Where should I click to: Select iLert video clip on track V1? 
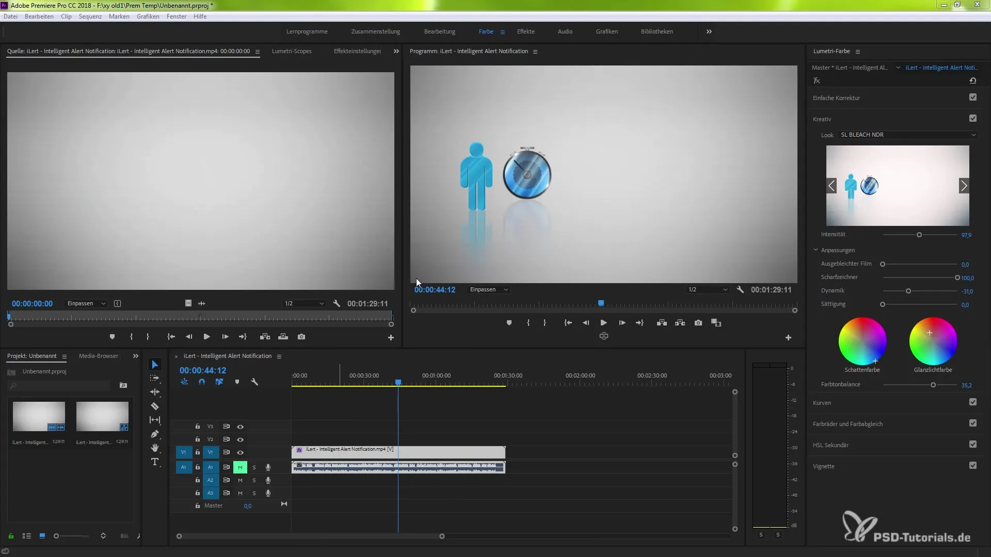pyautogui.click(x=398, y=453)
